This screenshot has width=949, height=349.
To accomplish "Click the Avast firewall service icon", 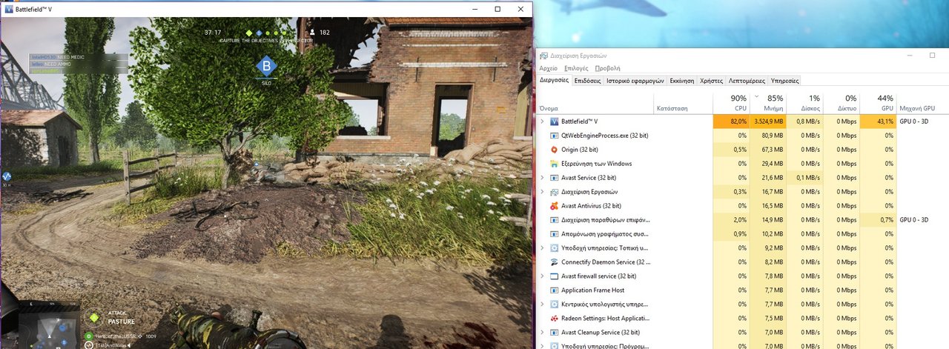I will (x=554, y=276).
